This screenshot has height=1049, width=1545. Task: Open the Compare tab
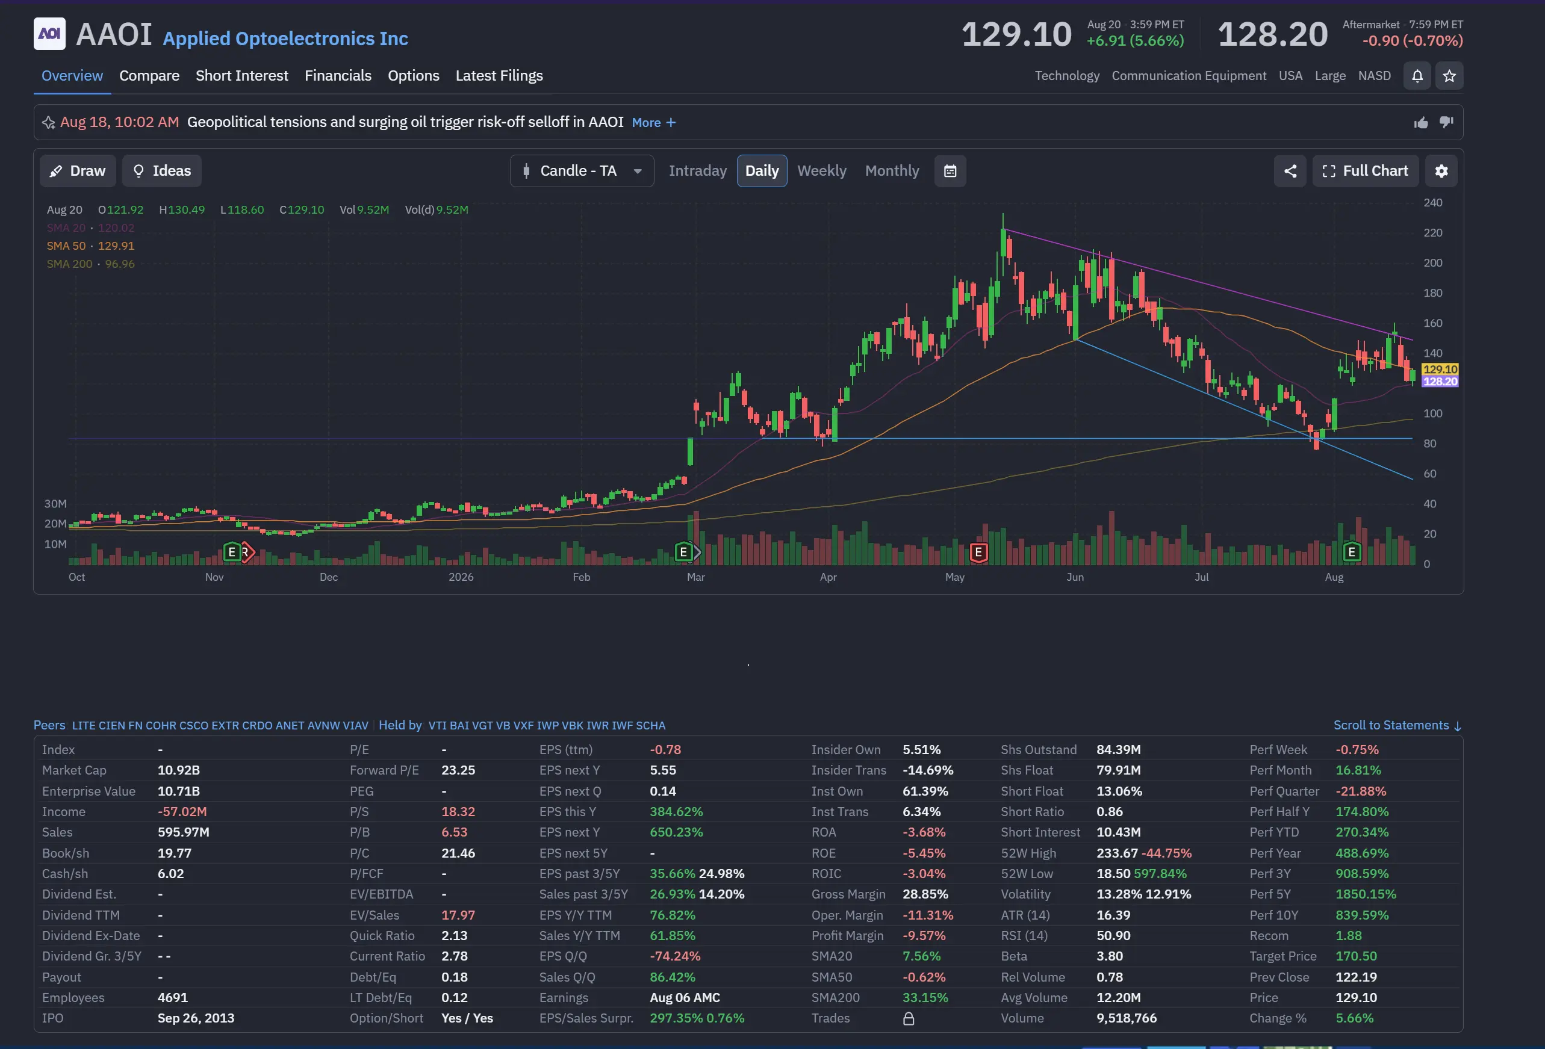pos(149,76)
